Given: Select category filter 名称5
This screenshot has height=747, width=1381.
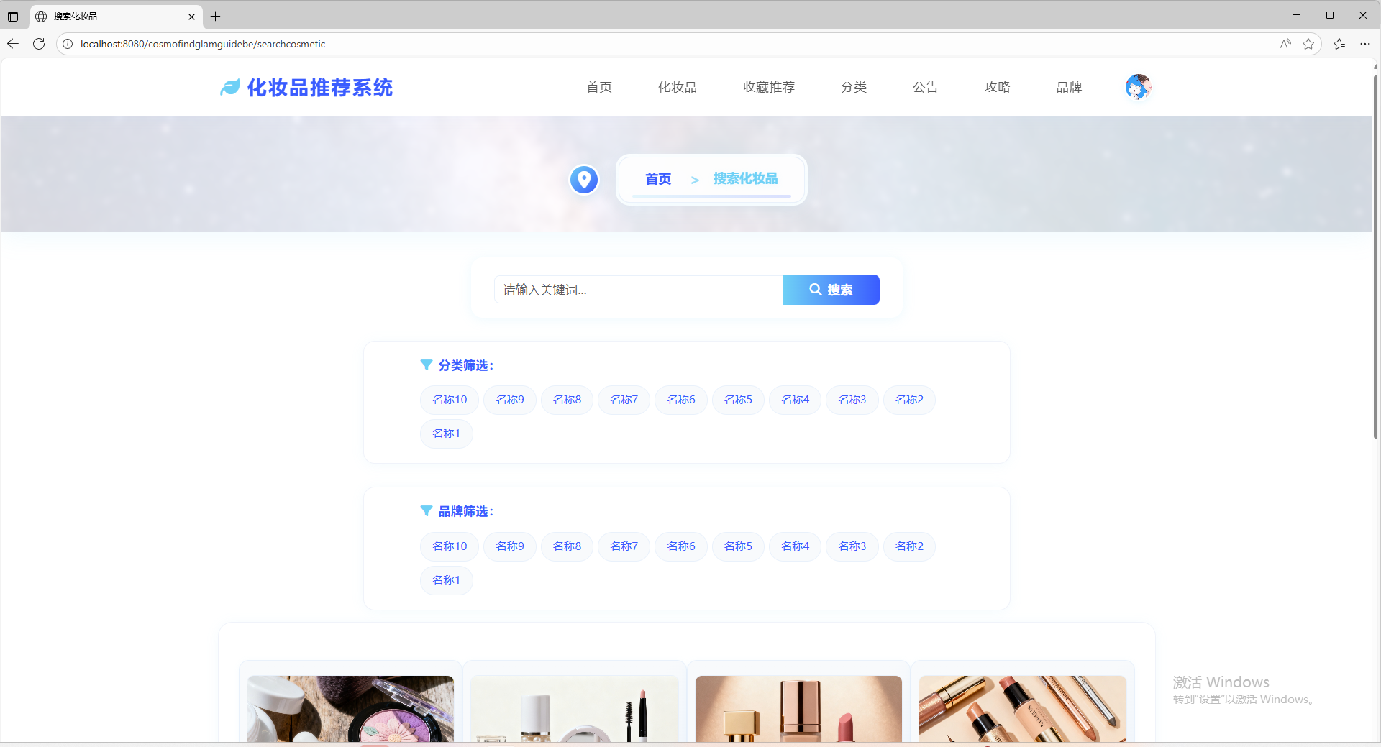Looking at the screenshot, I should [738, 400].
